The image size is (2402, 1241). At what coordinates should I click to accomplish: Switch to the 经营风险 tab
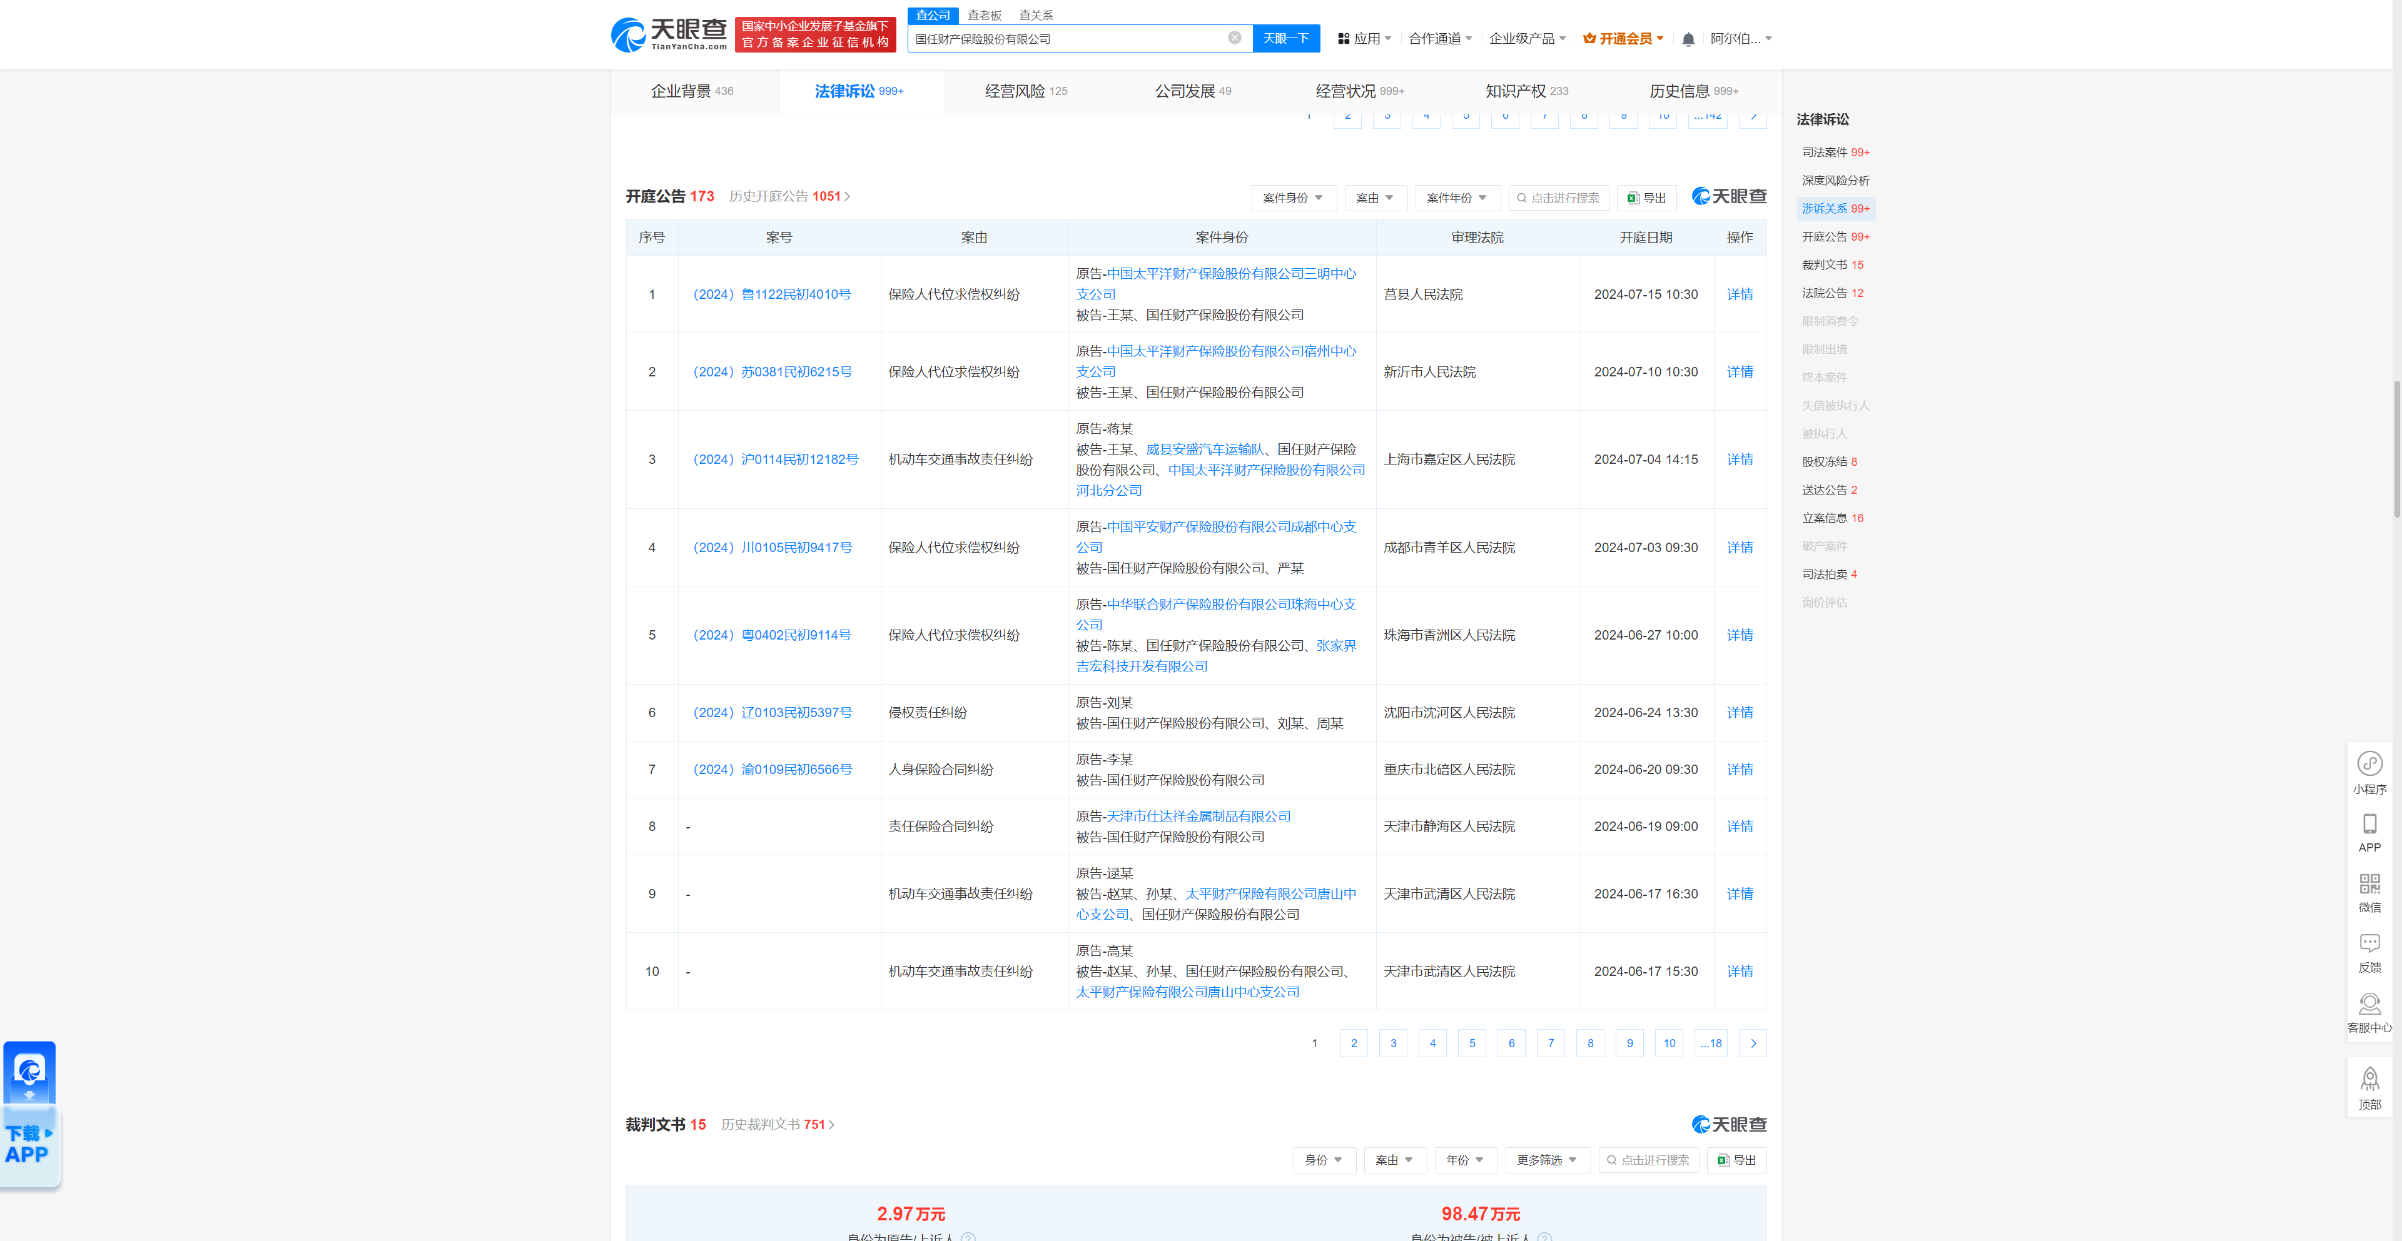[x=1015, y=91]
